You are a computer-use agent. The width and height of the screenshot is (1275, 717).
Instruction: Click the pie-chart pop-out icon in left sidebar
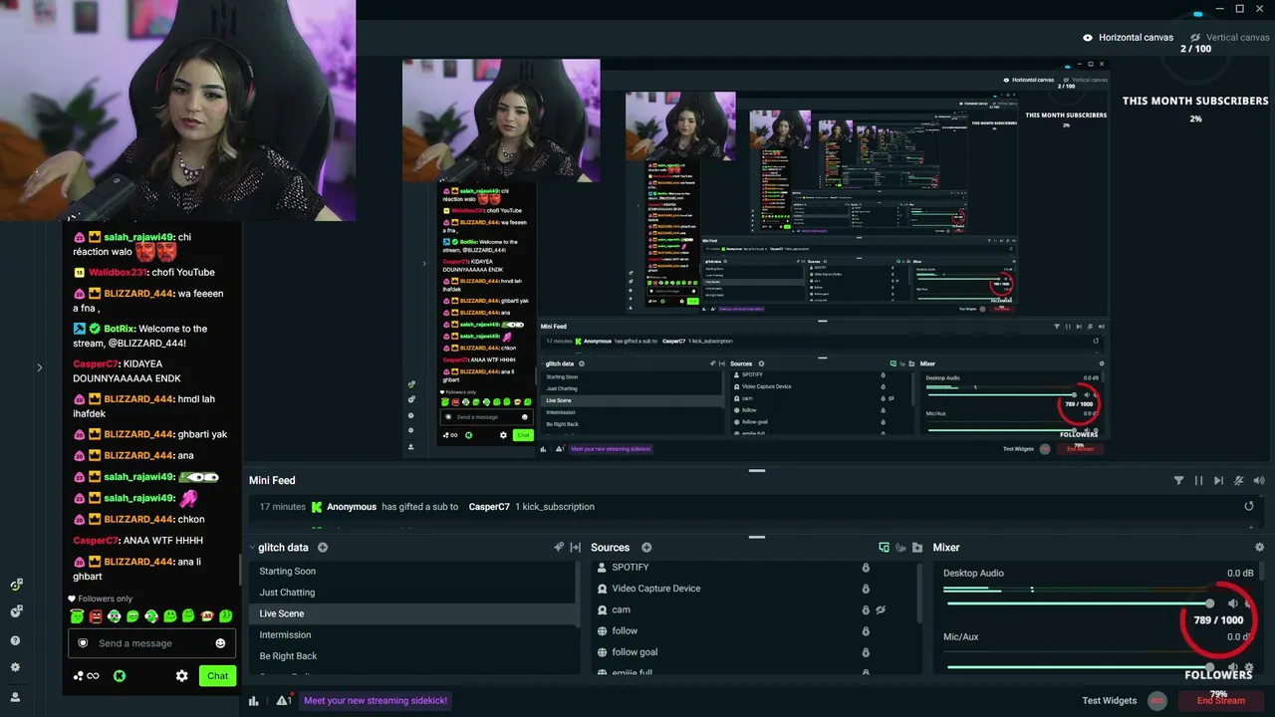tap(16, 611)
